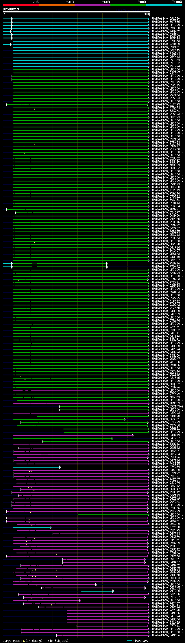Select hit label UniRef100_B6HPP2
The image size is (185, 643).
pos(166,168)
